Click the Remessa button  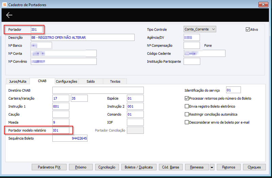click(197, 167)
